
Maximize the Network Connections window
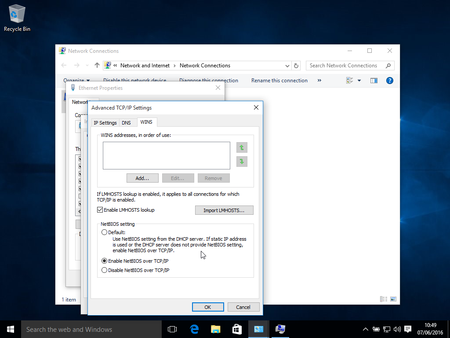370,51
